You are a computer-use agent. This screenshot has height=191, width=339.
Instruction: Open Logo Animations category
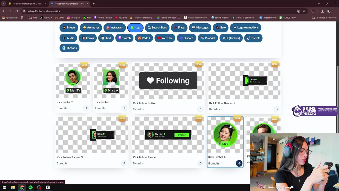[x=246, y=28]
